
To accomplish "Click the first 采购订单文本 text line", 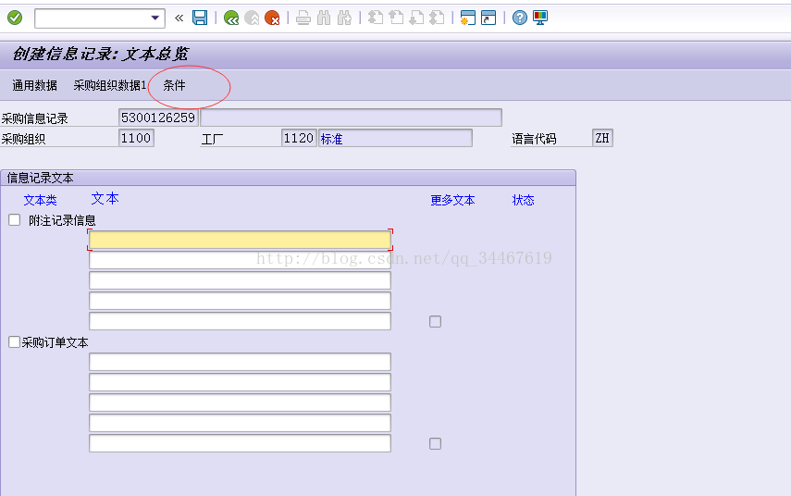I will [x=241, y=362].
